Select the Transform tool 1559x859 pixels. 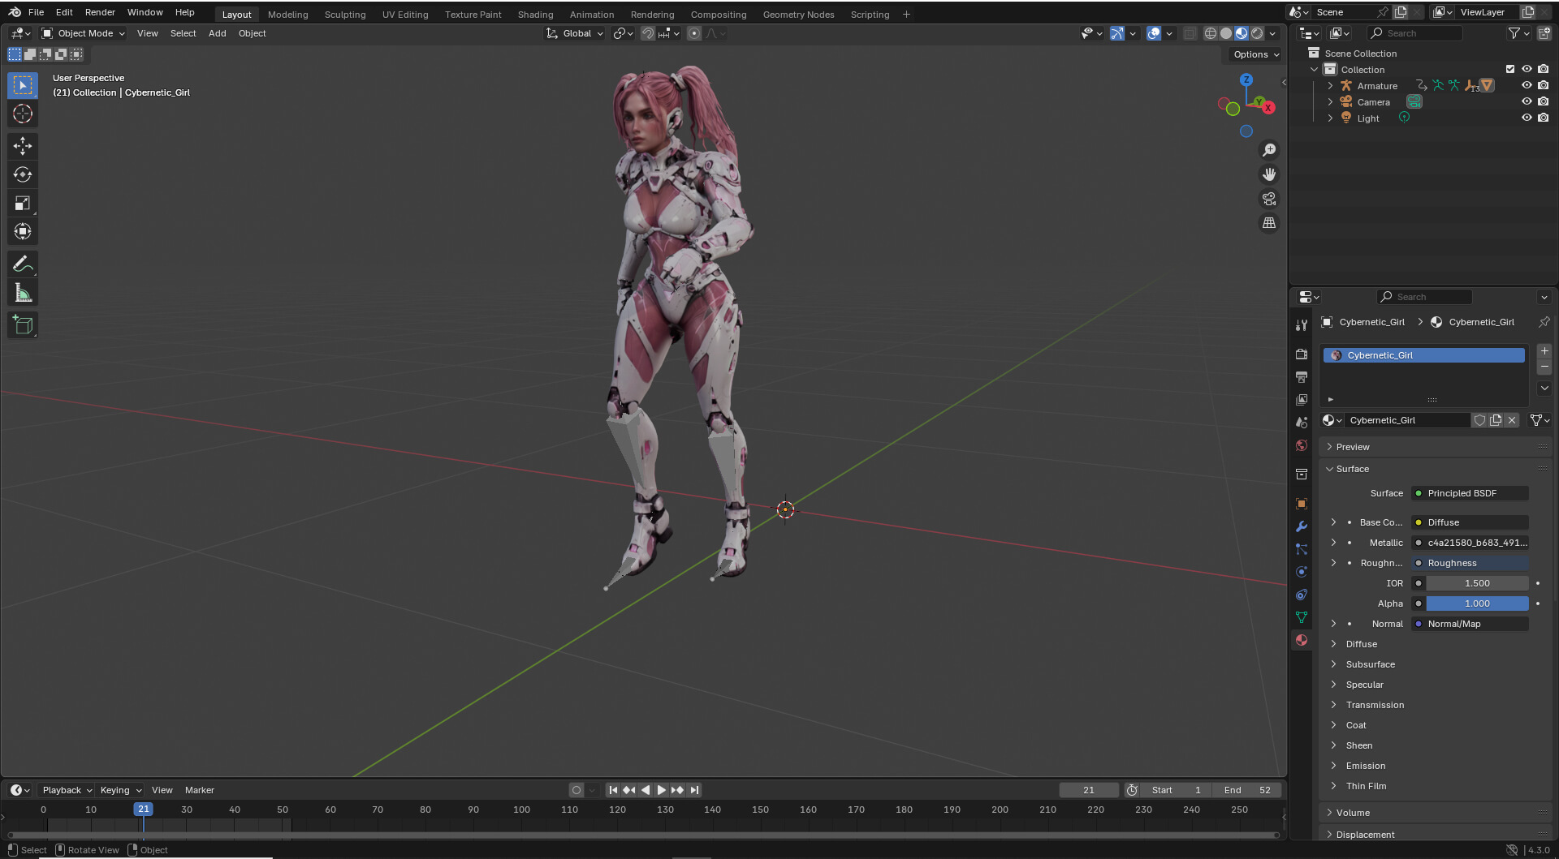click(x=23, y=232)
